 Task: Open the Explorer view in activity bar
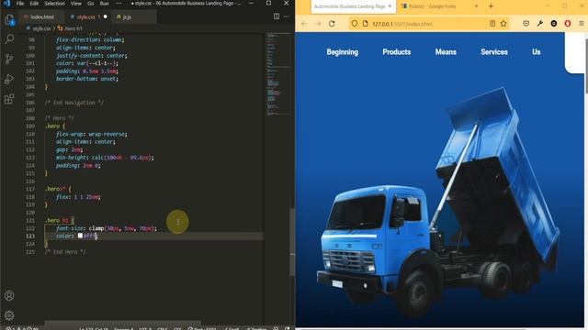(9, 20)
